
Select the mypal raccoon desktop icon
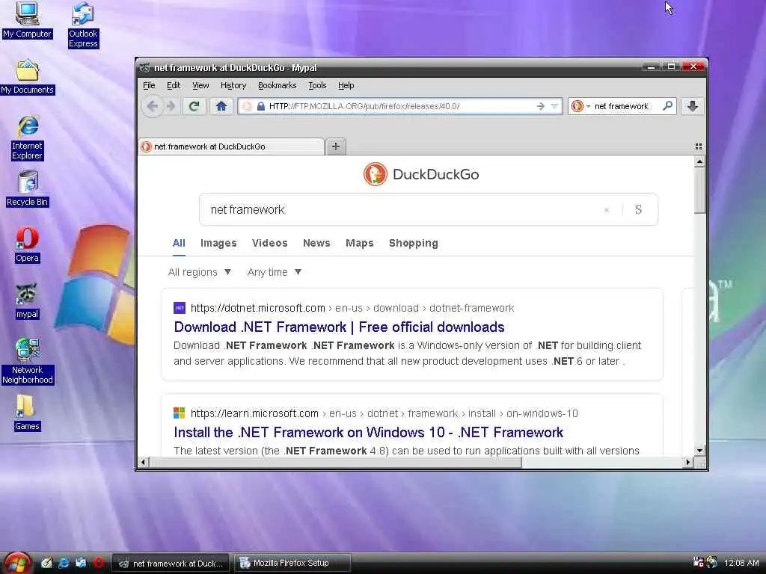click(27, 301)
